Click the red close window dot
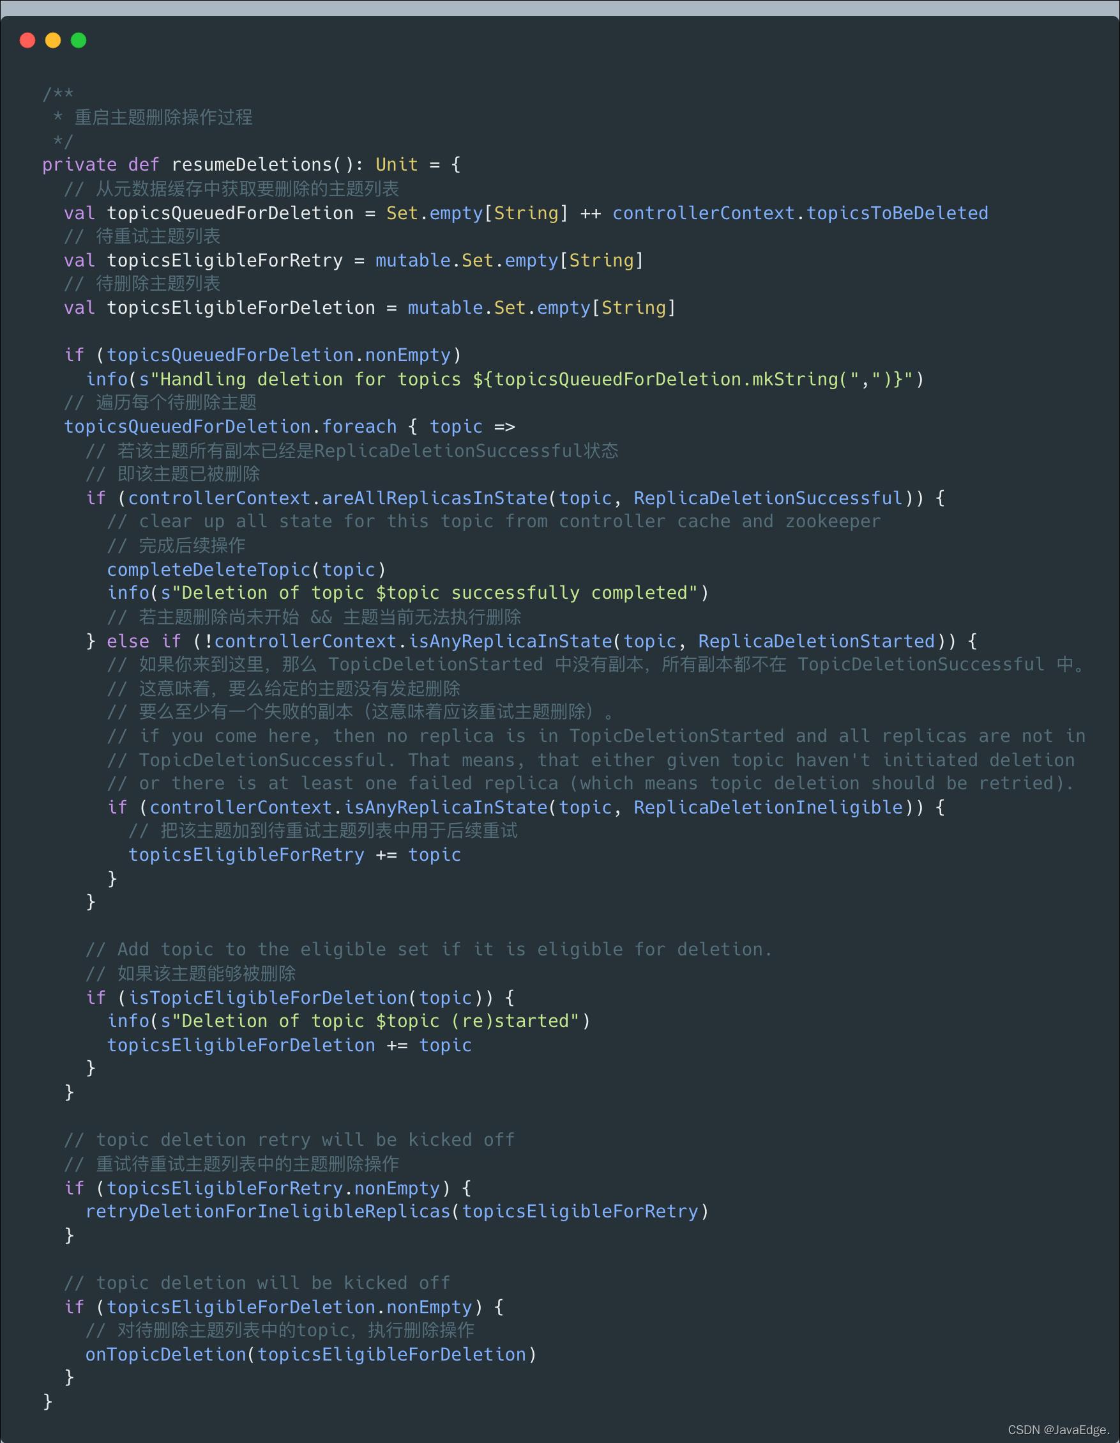The image size is (1120, 1443). pos(27,40)
